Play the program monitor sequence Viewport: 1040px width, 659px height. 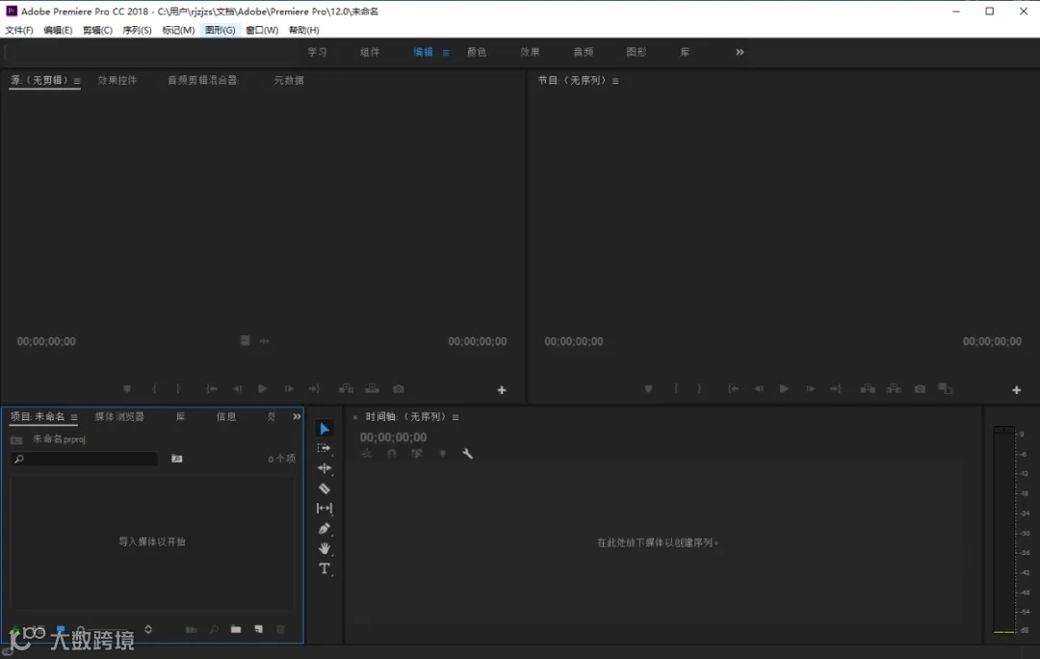pos(784,389)
